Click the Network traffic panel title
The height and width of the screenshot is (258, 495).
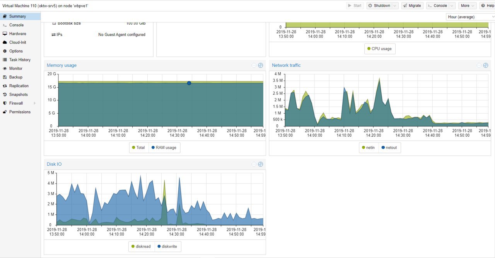(286, 65)
